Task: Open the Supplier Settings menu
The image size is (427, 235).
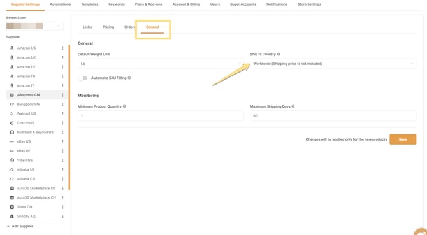Action: coord(25,4)
